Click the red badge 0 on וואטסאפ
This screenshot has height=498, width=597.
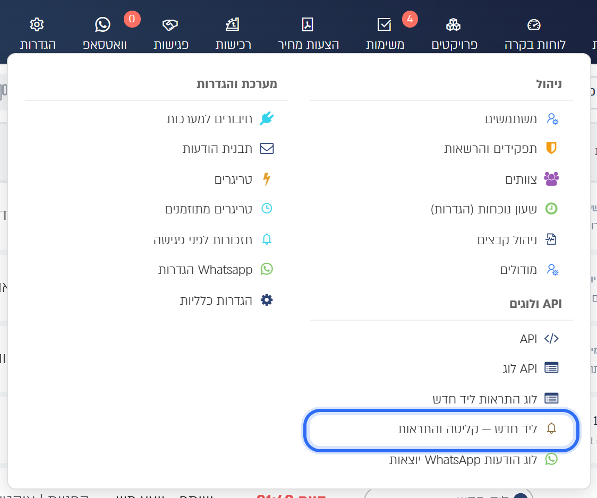[132, 19]
